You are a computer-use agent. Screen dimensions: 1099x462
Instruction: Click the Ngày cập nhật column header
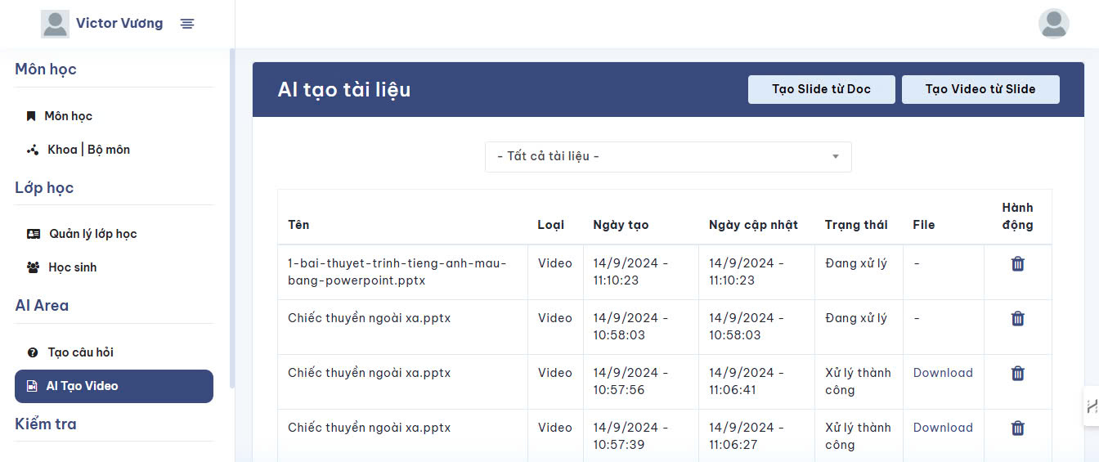pos(753,225)
